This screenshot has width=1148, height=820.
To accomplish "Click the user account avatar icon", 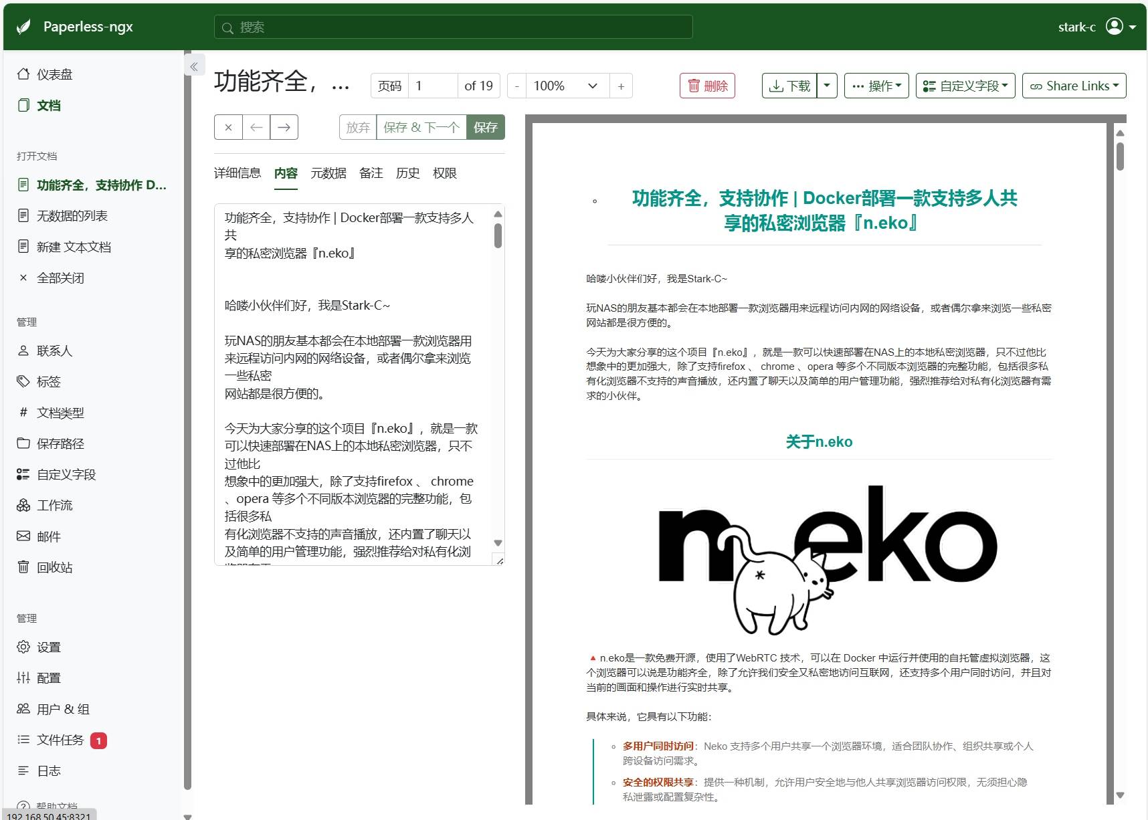I will point(1115,27).
